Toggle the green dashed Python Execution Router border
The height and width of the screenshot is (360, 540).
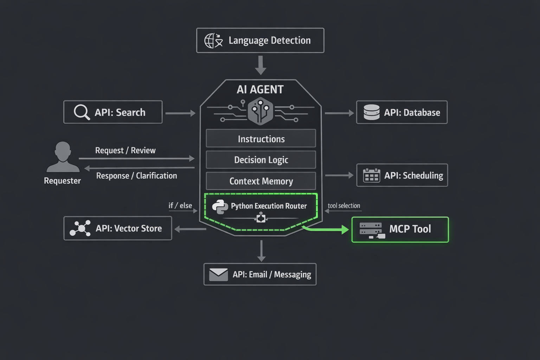261,208
